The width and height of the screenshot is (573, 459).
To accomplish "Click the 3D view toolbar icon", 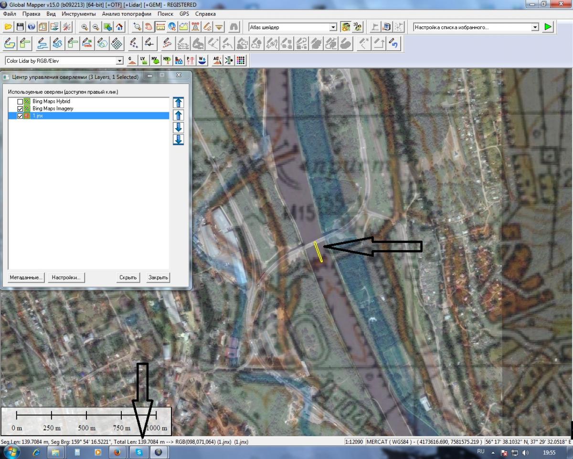I will [x=358, y=27].
